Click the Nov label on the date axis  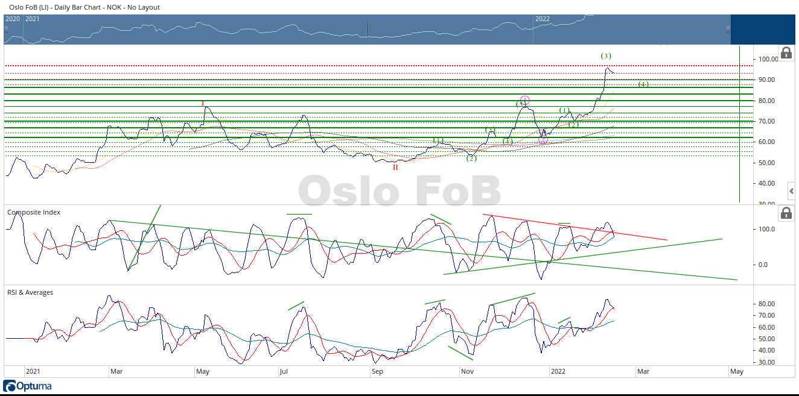click(467, 371)
